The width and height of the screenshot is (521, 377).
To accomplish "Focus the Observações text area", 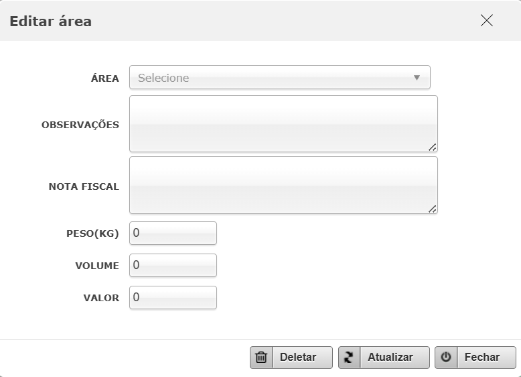I will [x=283, y=123].
